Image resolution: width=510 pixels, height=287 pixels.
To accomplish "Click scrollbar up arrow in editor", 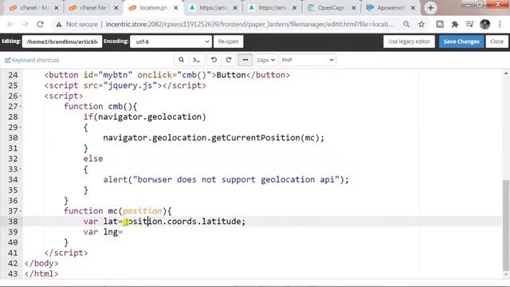I will [506, 73].
